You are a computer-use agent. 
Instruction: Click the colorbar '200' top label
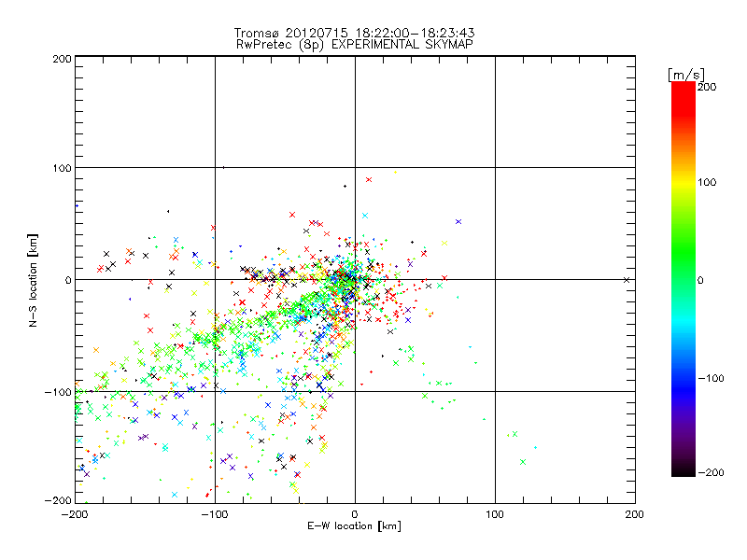pyautogui.click(x=707, y=87)
